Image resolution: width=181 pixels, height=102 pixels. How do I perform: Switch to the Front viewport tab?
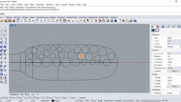pyautogui.click(x=27, y=94)
